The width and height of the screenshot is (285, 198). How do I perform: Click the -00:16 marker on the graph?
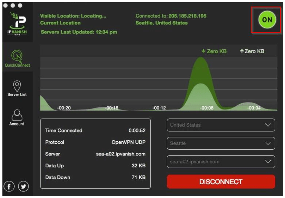click(112, 108)
